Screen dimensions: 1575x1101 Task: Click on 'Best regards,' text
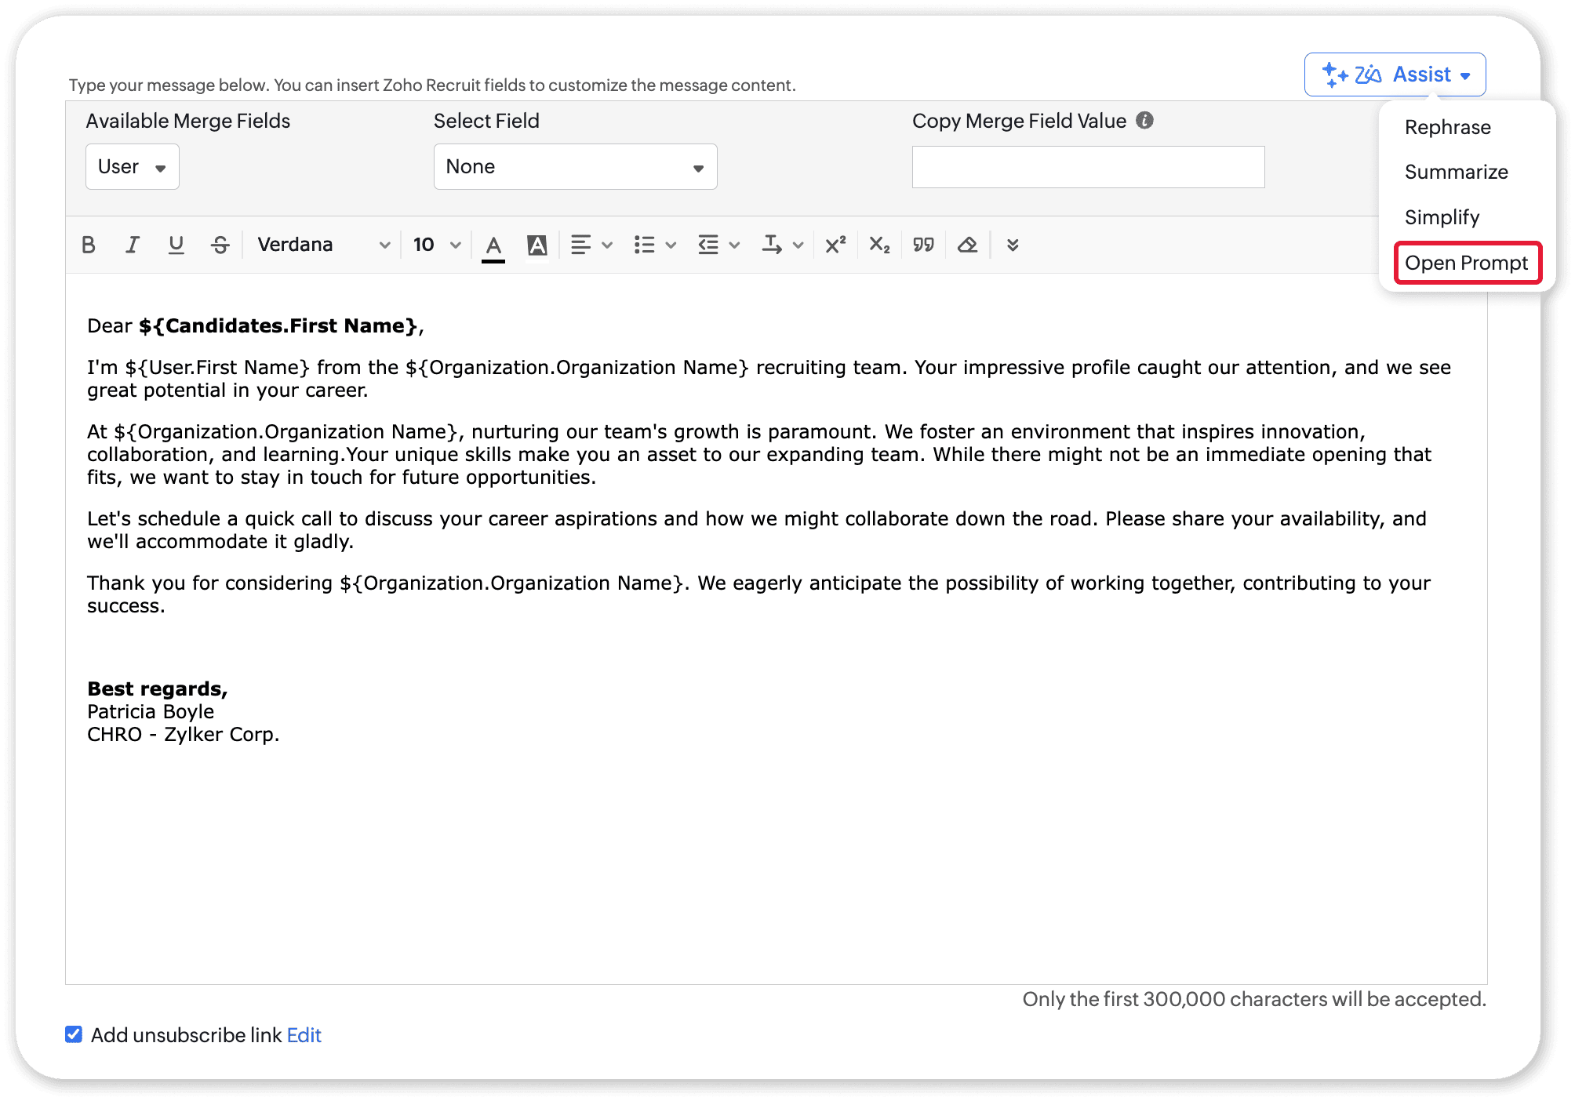tap(157, 689)
